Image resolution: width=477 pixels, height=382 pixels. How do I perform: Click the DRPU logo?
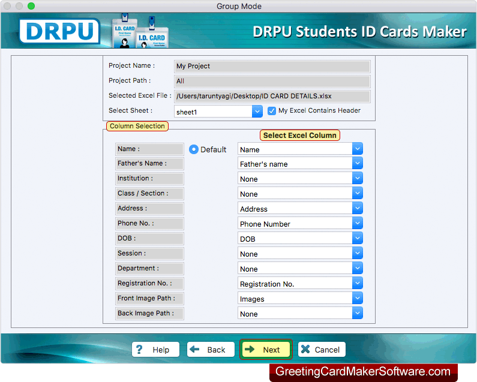tap(59, 31)
